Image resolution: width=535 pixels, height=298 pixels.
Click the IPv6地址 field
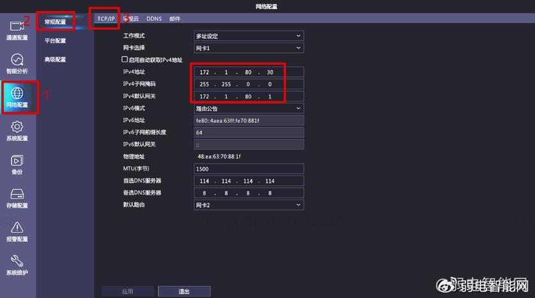(x=249, y=120)
